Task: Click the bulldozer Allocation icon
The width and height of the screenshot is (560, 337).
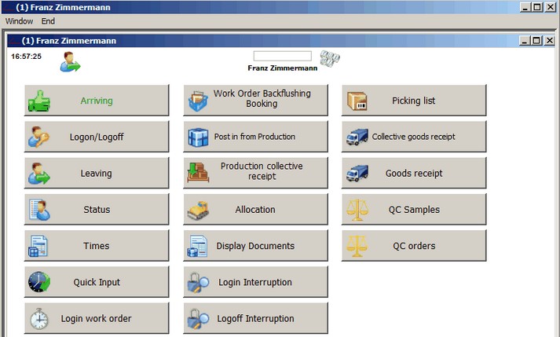Action: (197, 210)
